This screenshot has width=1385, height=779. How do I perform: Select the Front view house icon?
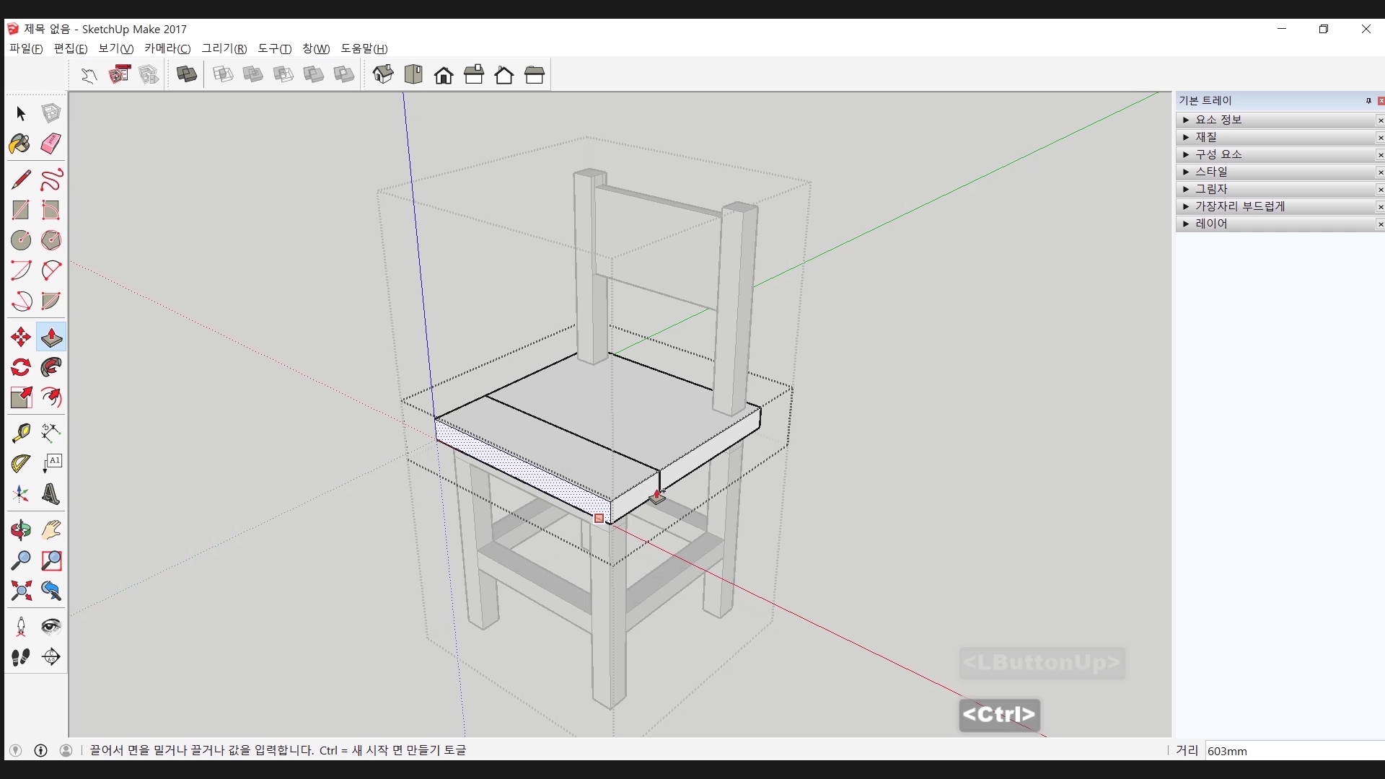click(x=444, y=75)
